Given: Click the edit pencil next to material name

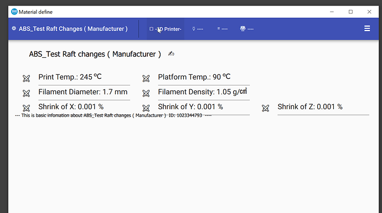Looking at the screenshot, I should click(x=171, y=53).
